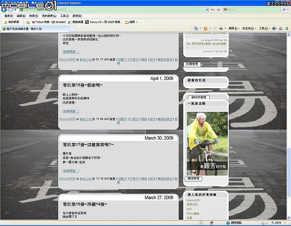The width and height of the screenshot is (291, 226).
Task: Open 引用(0) link on the 01:17 AM post
Action: 134,60
